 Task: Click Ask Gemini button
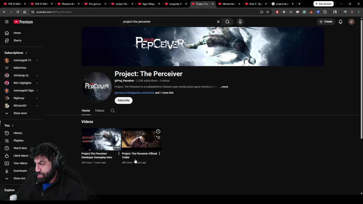coord(323,4)
